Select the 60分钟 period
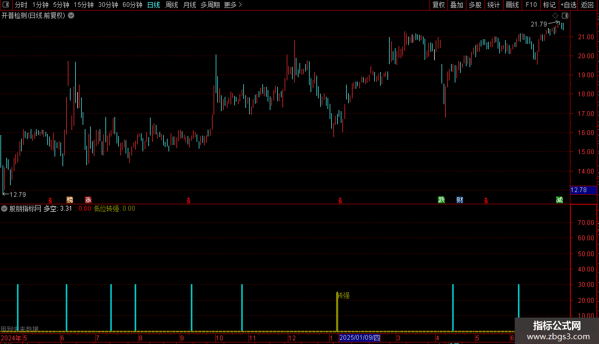The height and width of the screenshot is (344, 599). coord(132,5)
